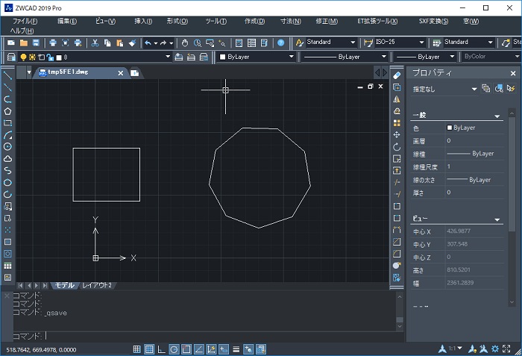Viewport: 522px width, 356px height.
Task: Open the ファイル(F) menu
Action: coord(25,22)
